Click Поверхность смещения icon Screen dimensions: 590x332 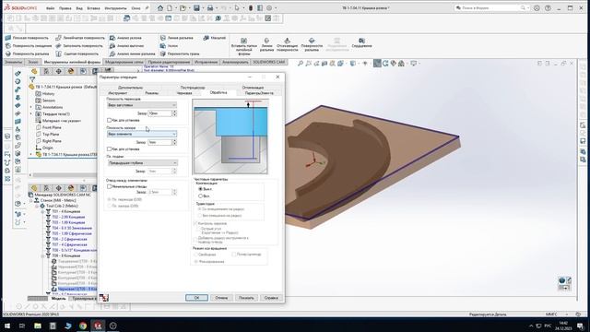(8, 46)
